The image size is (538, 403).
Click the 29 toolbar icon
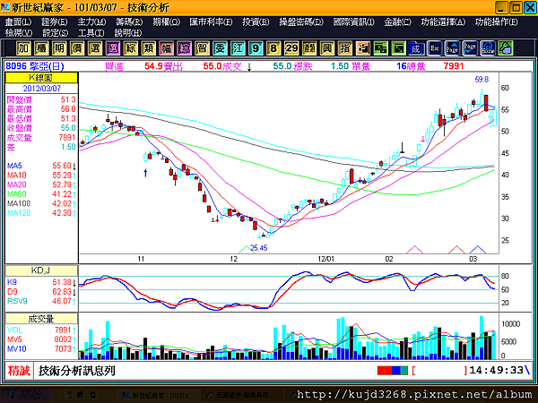pyautogui.click(x=291, y=48)
